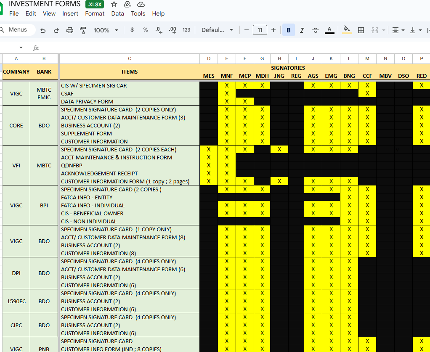Select the MBTC FMIC bank cell
Viewport: 430px width, 352px height.
[44, 93]
